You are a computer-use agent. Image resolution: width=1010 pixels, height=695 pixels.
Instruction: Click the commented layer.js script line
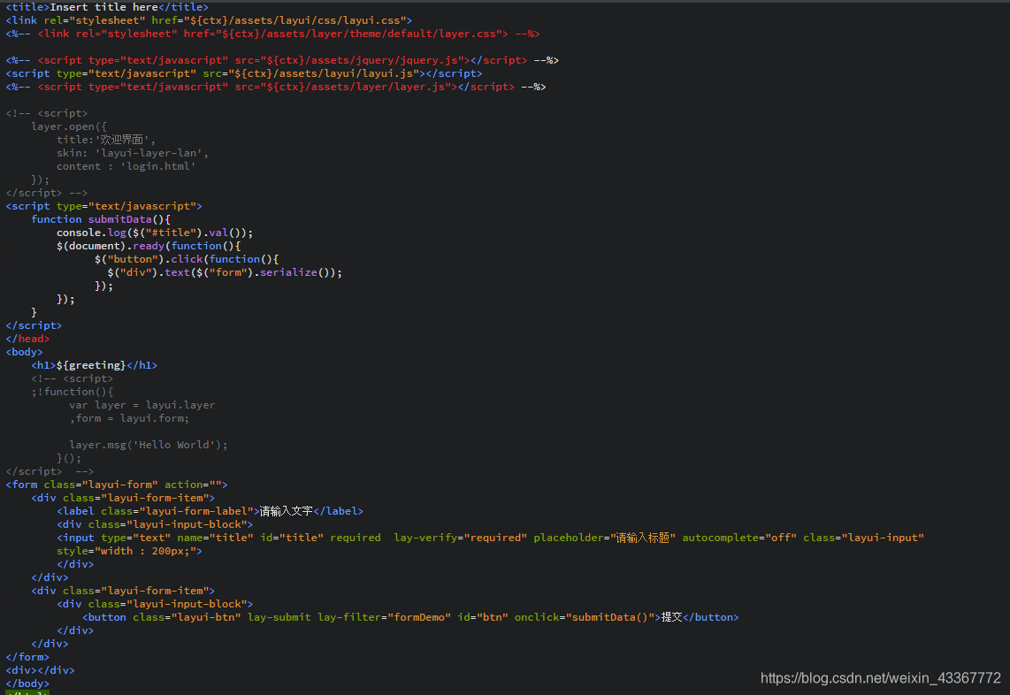coord(276,87)
